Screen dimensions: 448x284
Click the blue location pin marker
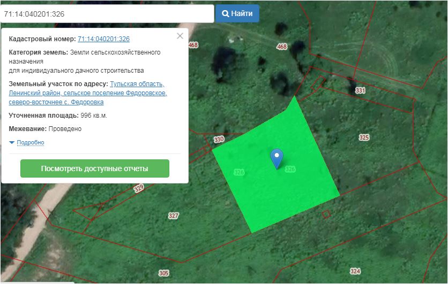tap(277, 158)
